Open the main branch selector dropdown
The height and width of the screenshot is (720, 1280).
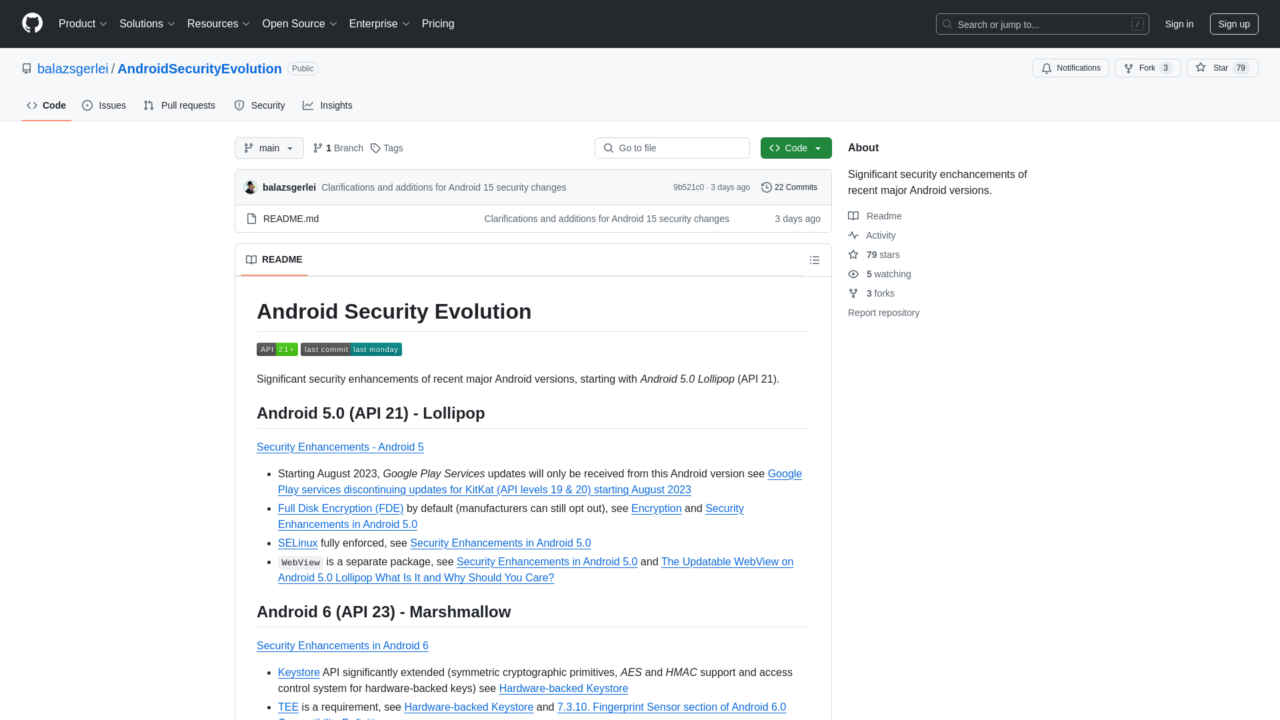pos(269,148)
